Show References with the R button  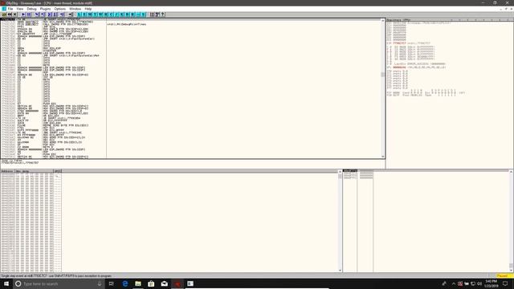[x=133, y=14]
